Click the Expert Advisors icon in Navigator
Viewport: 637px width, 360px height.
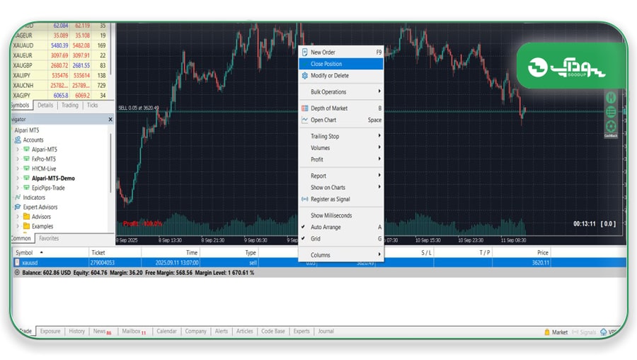(18, 207)
